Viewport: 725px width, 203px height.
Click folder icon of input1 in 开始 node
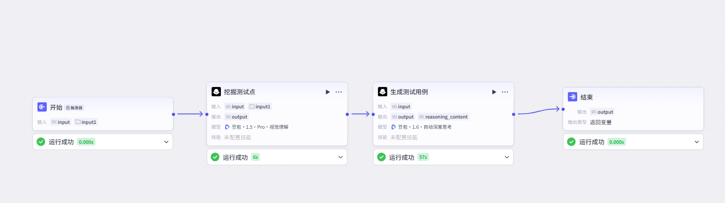78,122
